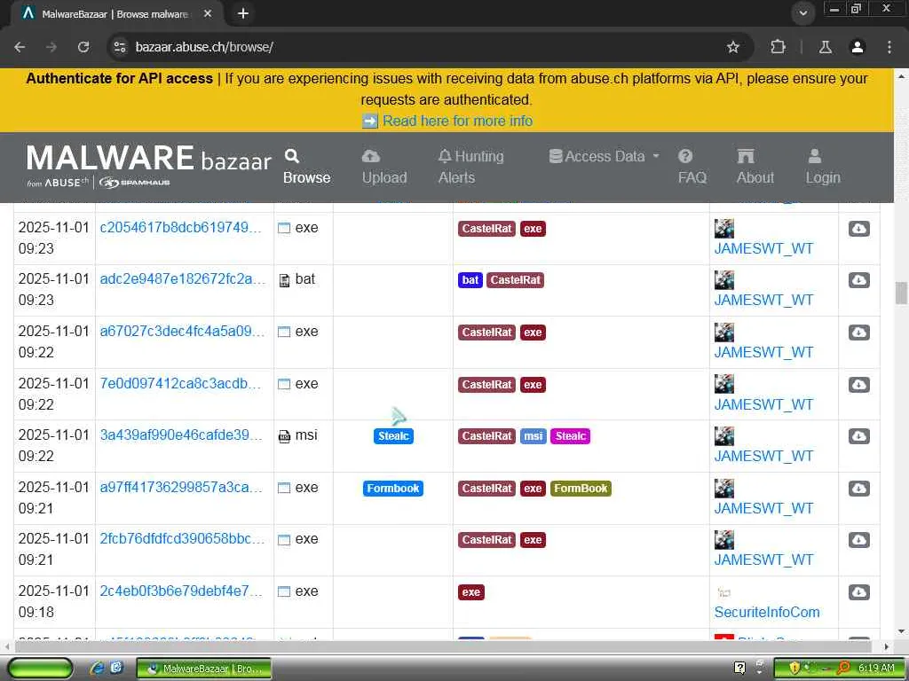Open hash a97ff41736299857a3ca link

(181, 487)
